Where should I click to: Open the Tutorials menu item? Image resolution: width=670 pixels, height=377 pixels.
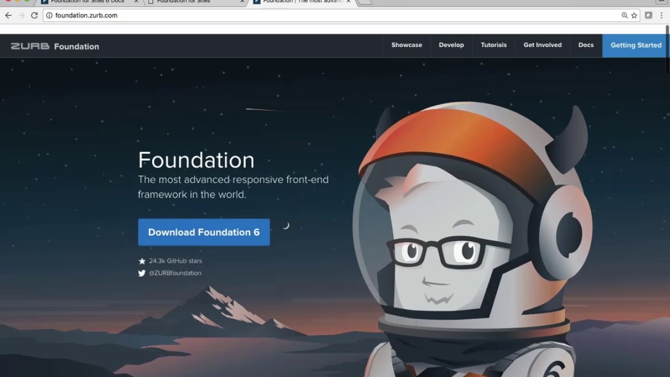point(494,45)
